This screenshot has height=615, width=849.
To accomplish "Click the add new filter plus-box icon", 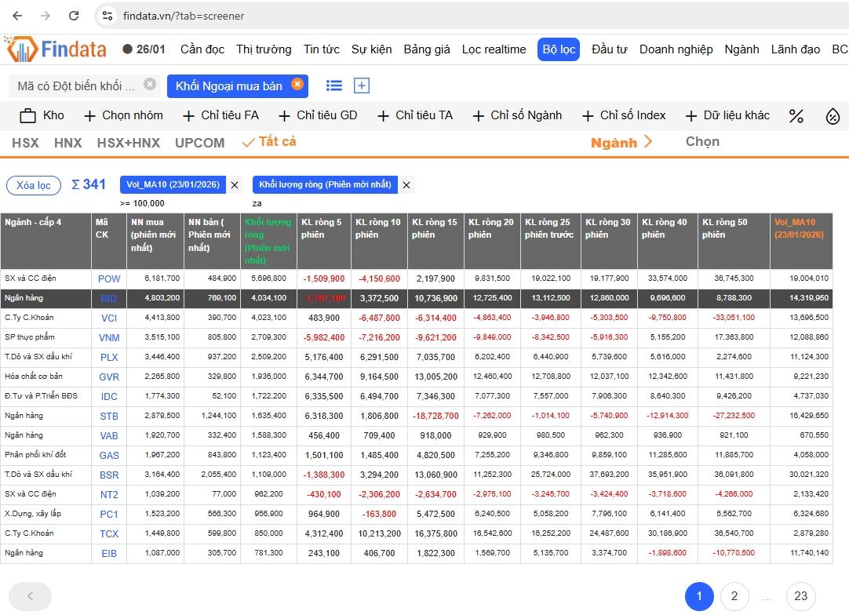I will [x=362, y=86].
